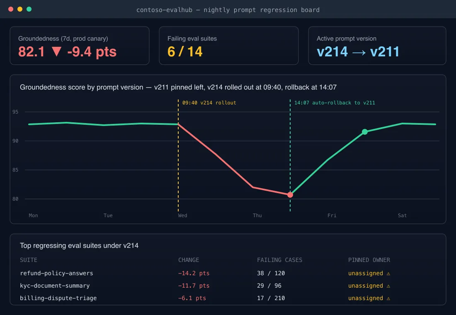This screenshot has width=456, height=315.
Task: Click the Tue label on the x-axis
Action: point(108,216)
